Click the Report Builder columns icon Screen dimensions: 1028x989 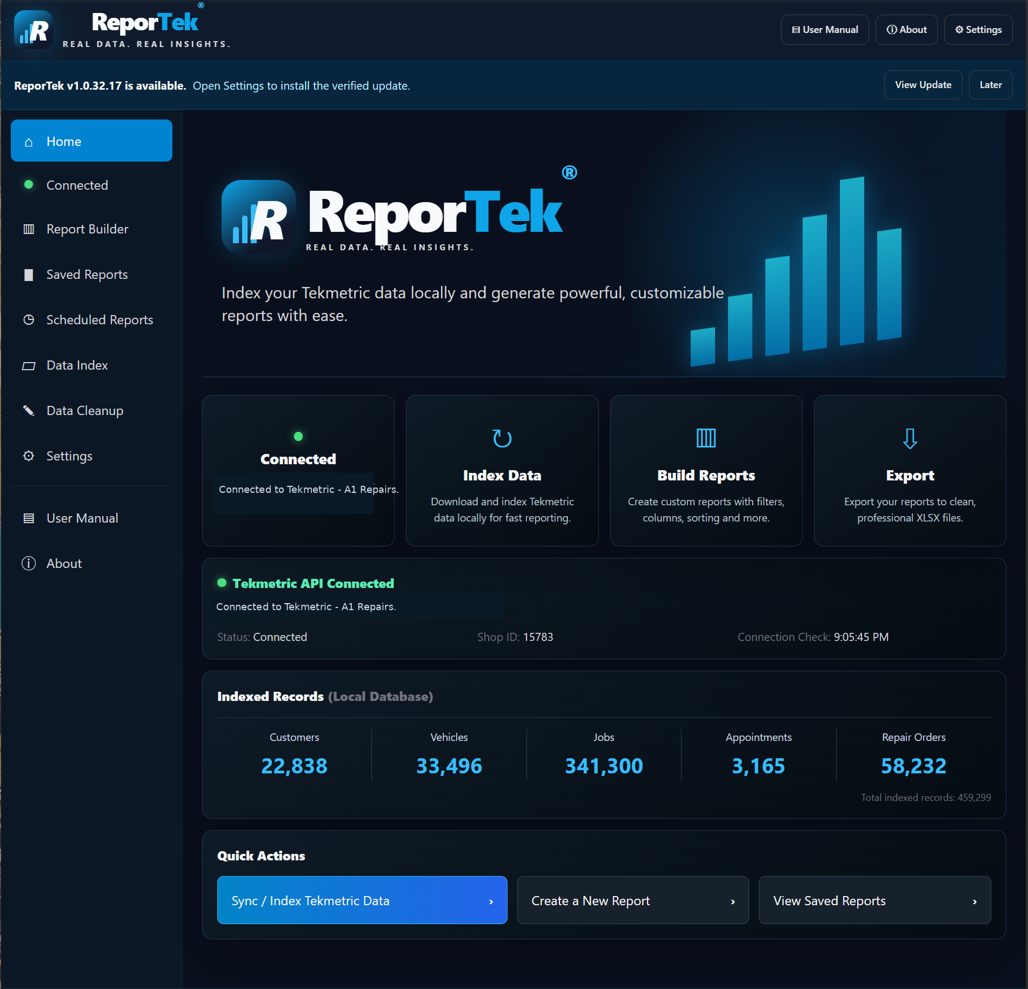(29, 229)
